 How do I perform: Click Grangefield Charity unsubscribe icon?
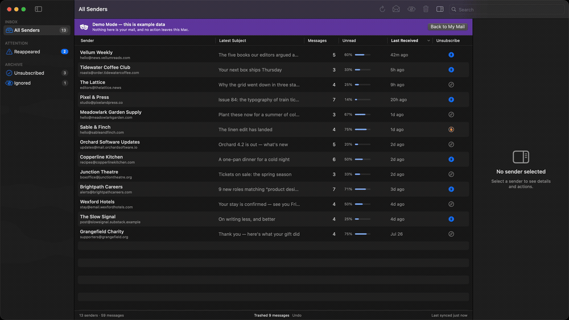pos(451,234)
